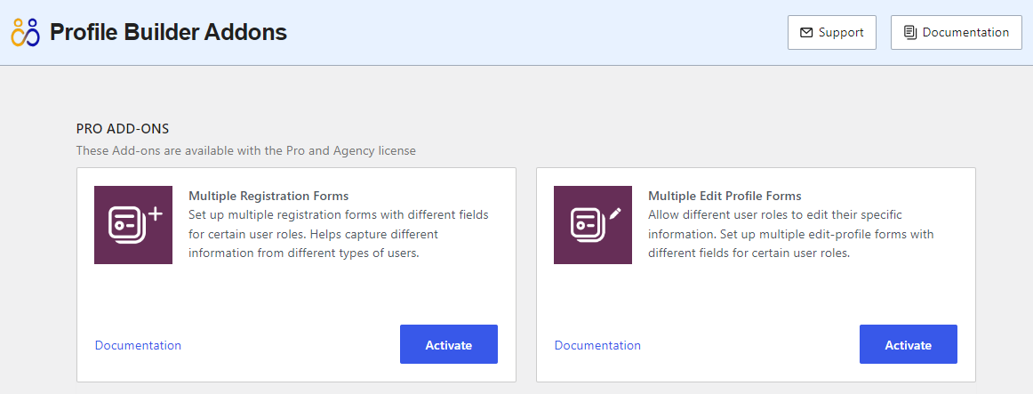Click the Multiple Registration Forms title
The width and height of the screenshot is (1033, 394).
point(268,196)
